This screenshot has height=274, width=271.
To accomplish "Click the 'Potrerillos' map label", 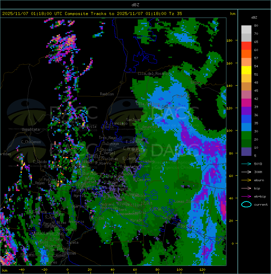I will (54, 180).
